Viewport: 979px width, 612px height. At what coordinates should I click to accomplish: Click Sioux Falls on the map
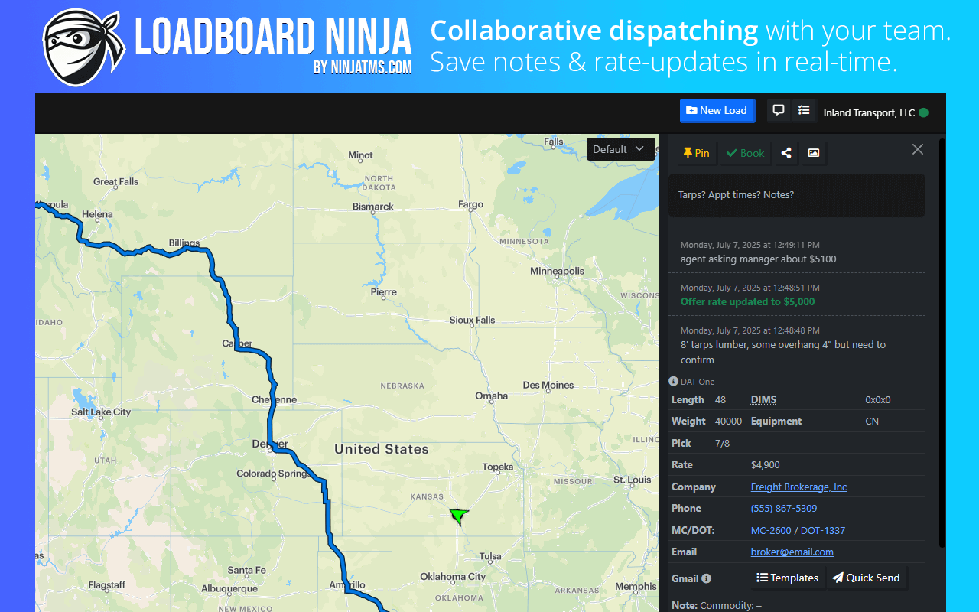[x=472, y=321]
